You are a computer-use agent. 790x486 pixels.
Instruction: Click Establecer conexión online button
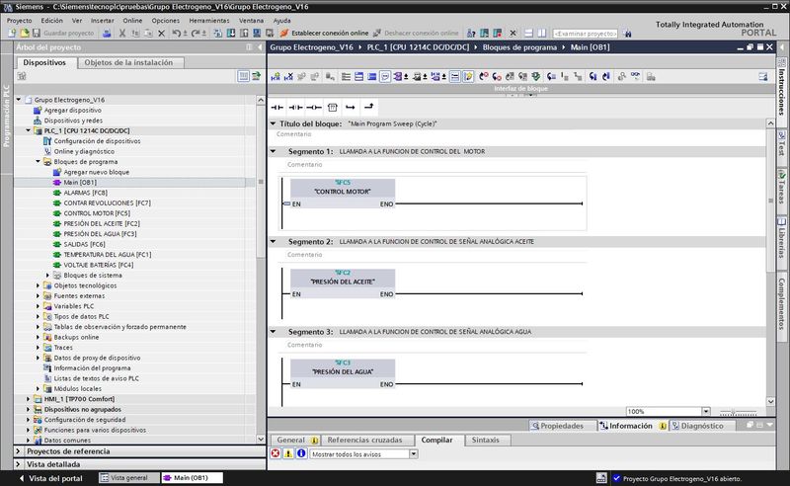325,34
